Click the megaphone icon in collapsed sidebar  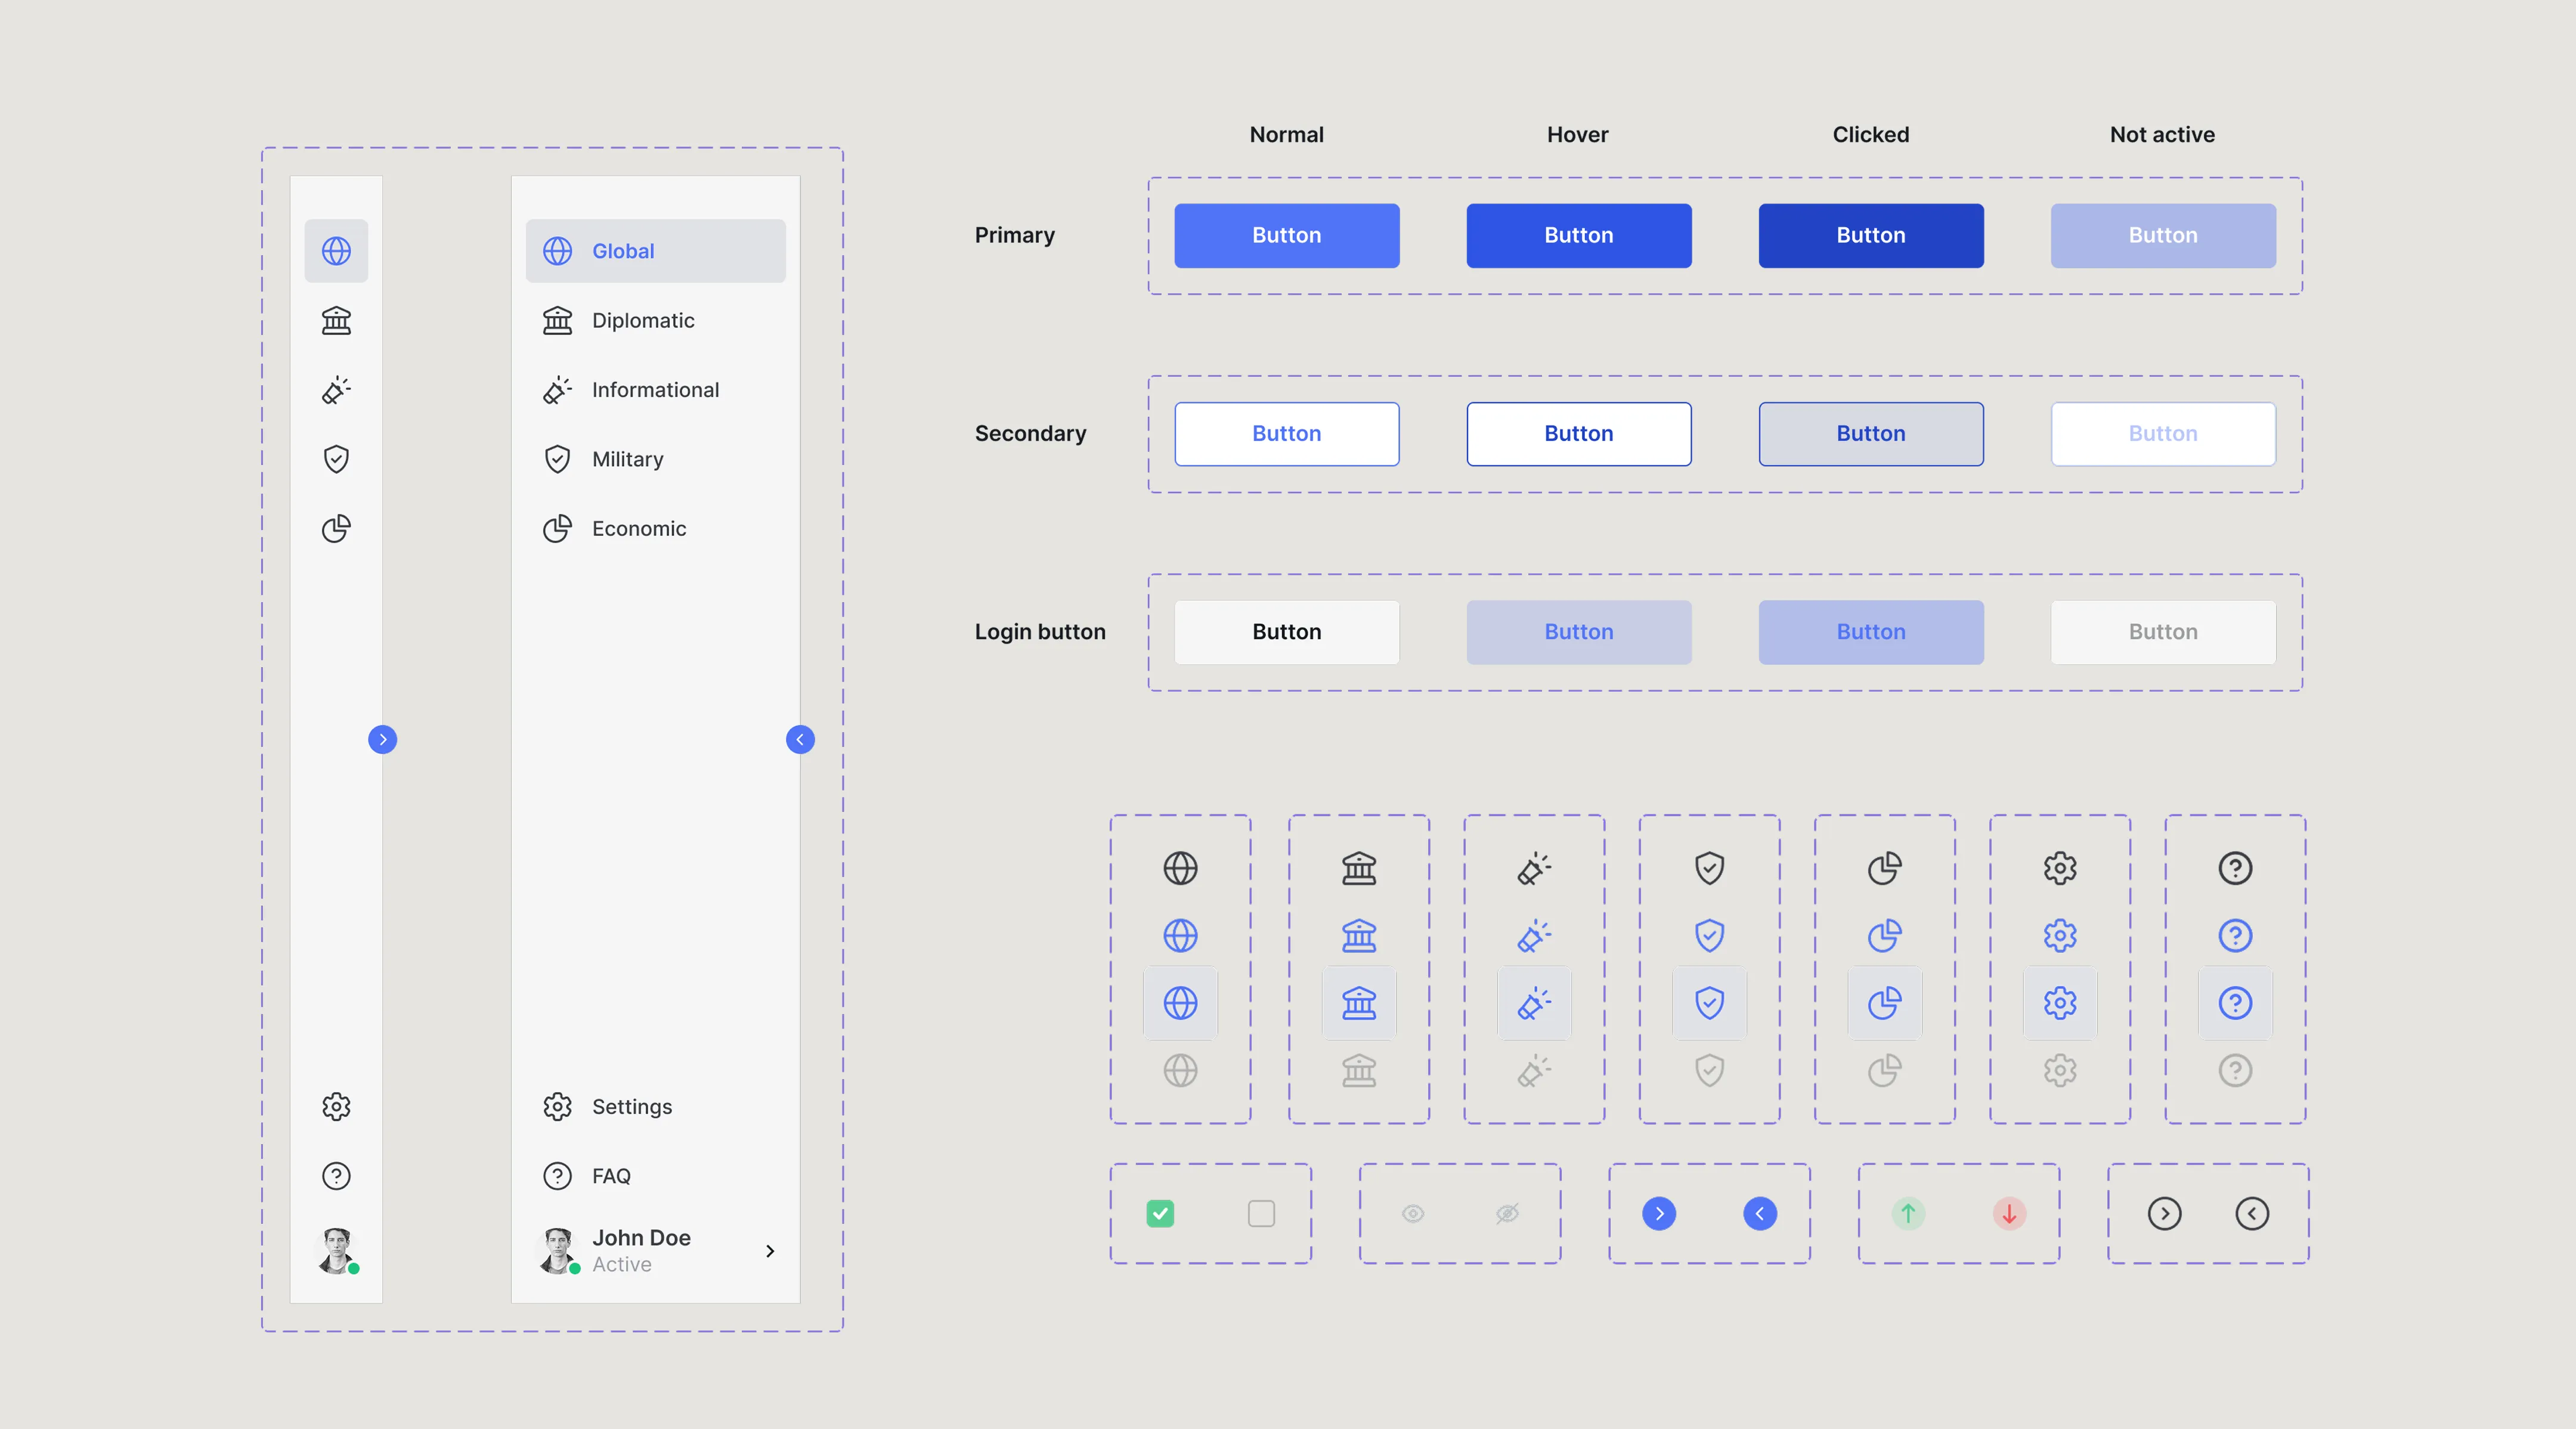[336, 390]
